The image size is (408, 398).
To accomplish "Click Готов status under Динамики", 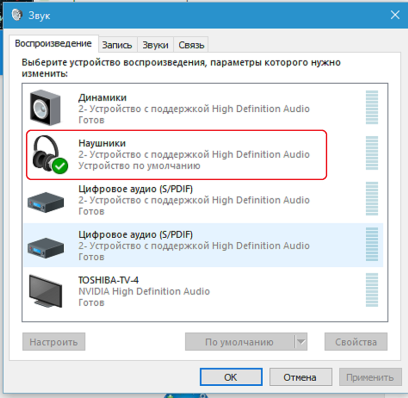I will tap(91, 120).
